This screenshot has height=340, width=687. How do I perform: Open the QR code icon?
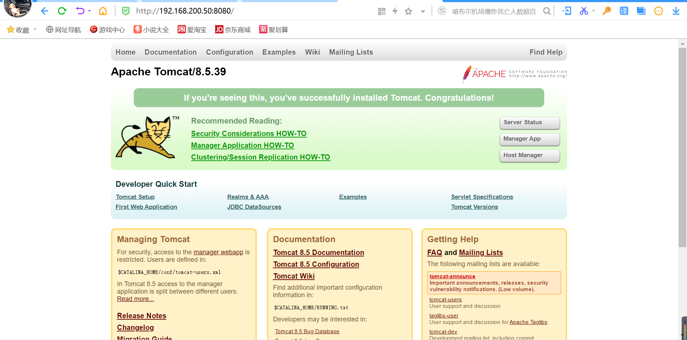pos(382,11)
